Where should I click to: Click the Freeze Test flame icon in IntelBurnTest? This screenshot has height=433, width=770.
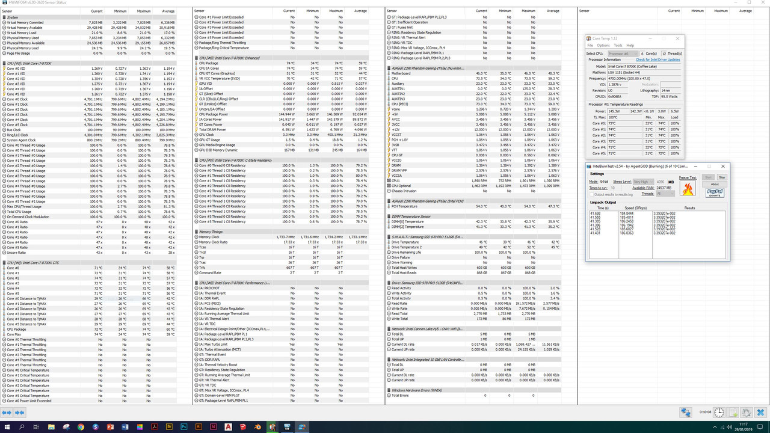pyautogui.click(x=688, y=188)
